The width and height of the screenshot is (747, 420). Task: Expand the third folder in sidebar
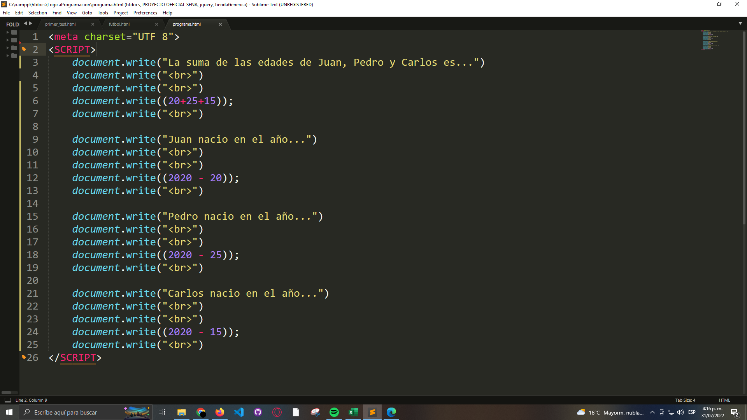(x=7, y=48)
